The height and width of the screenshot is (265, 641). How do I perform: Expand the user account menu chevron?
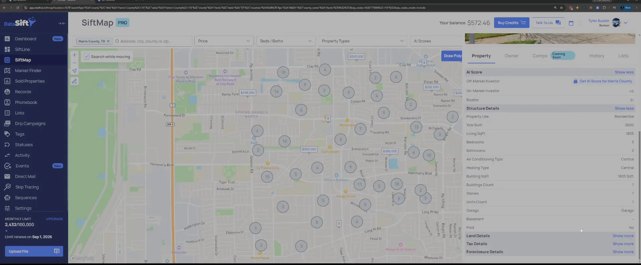(626, 23)
